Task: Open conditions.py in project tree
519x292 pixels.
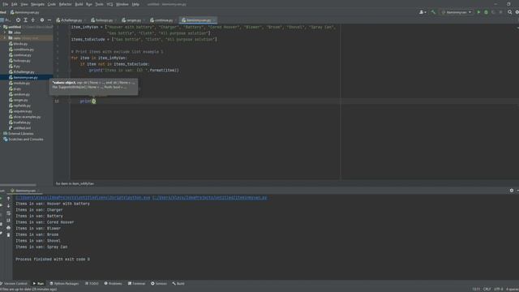Action: click(24, 49)
